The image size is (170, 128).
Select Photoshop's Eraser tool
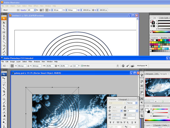[x=4, y=112]
